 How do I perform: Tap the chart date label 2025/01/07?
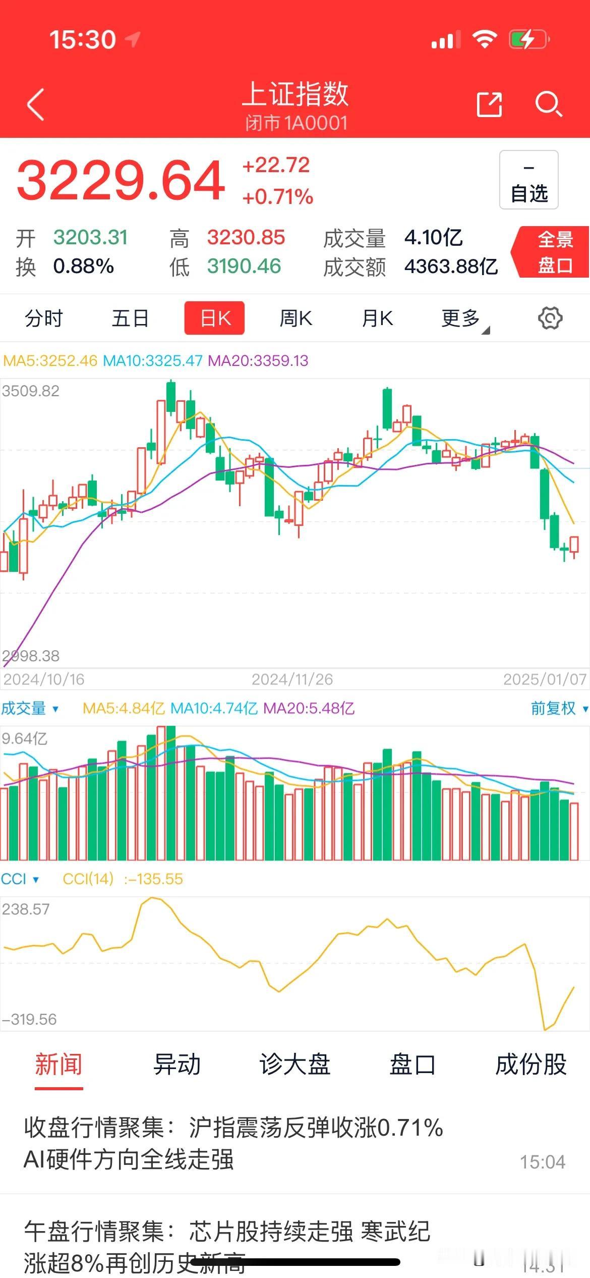coord(545,679)
